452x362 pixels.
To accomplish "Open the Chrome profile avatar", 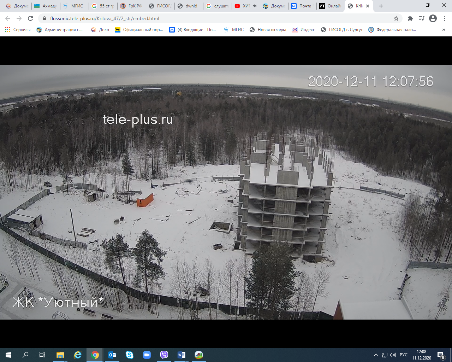I will (x=433, y=18).
